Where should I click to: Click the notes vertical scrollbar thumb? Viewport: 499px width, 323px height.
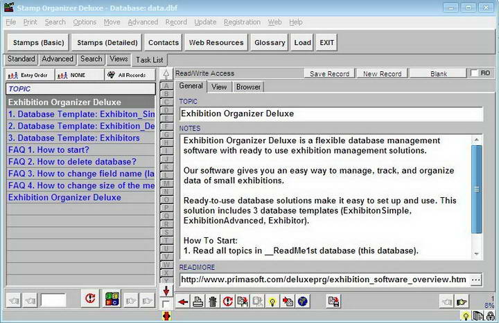tap(476, 190)
